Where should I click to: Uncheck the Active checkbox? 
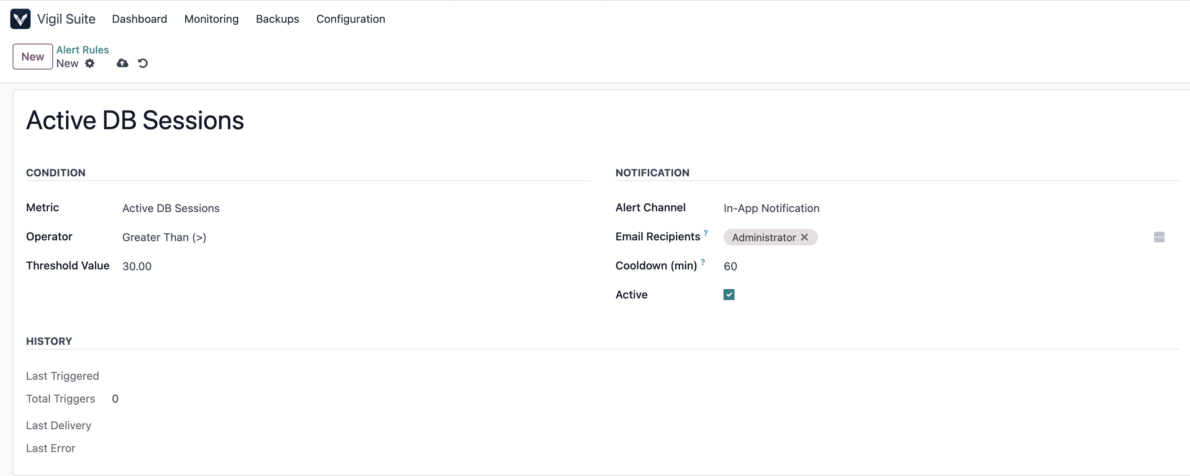(x=729, y=295)
